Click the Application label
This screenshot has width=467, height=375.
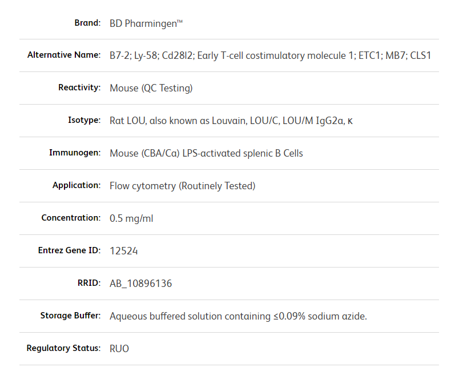pyautogui.click(x=77, y=186)
